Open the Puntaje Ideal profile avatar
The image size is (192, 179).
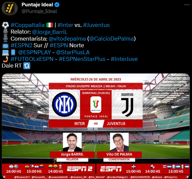pyautogui.click(x=10, y=8)
